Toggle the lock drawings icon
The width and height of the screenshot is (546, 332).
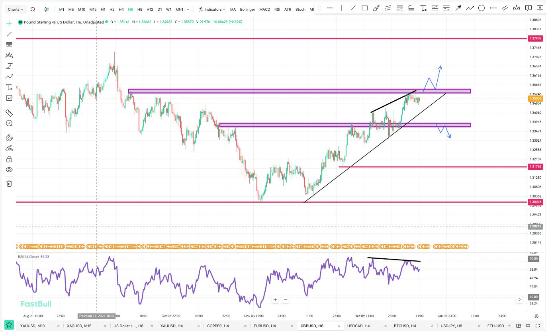tap(9, 159)
